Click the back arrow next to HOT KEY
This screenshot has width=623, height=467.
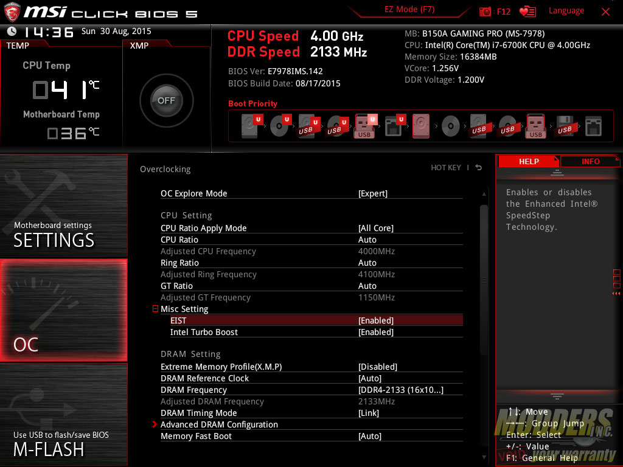coord(479,168)
